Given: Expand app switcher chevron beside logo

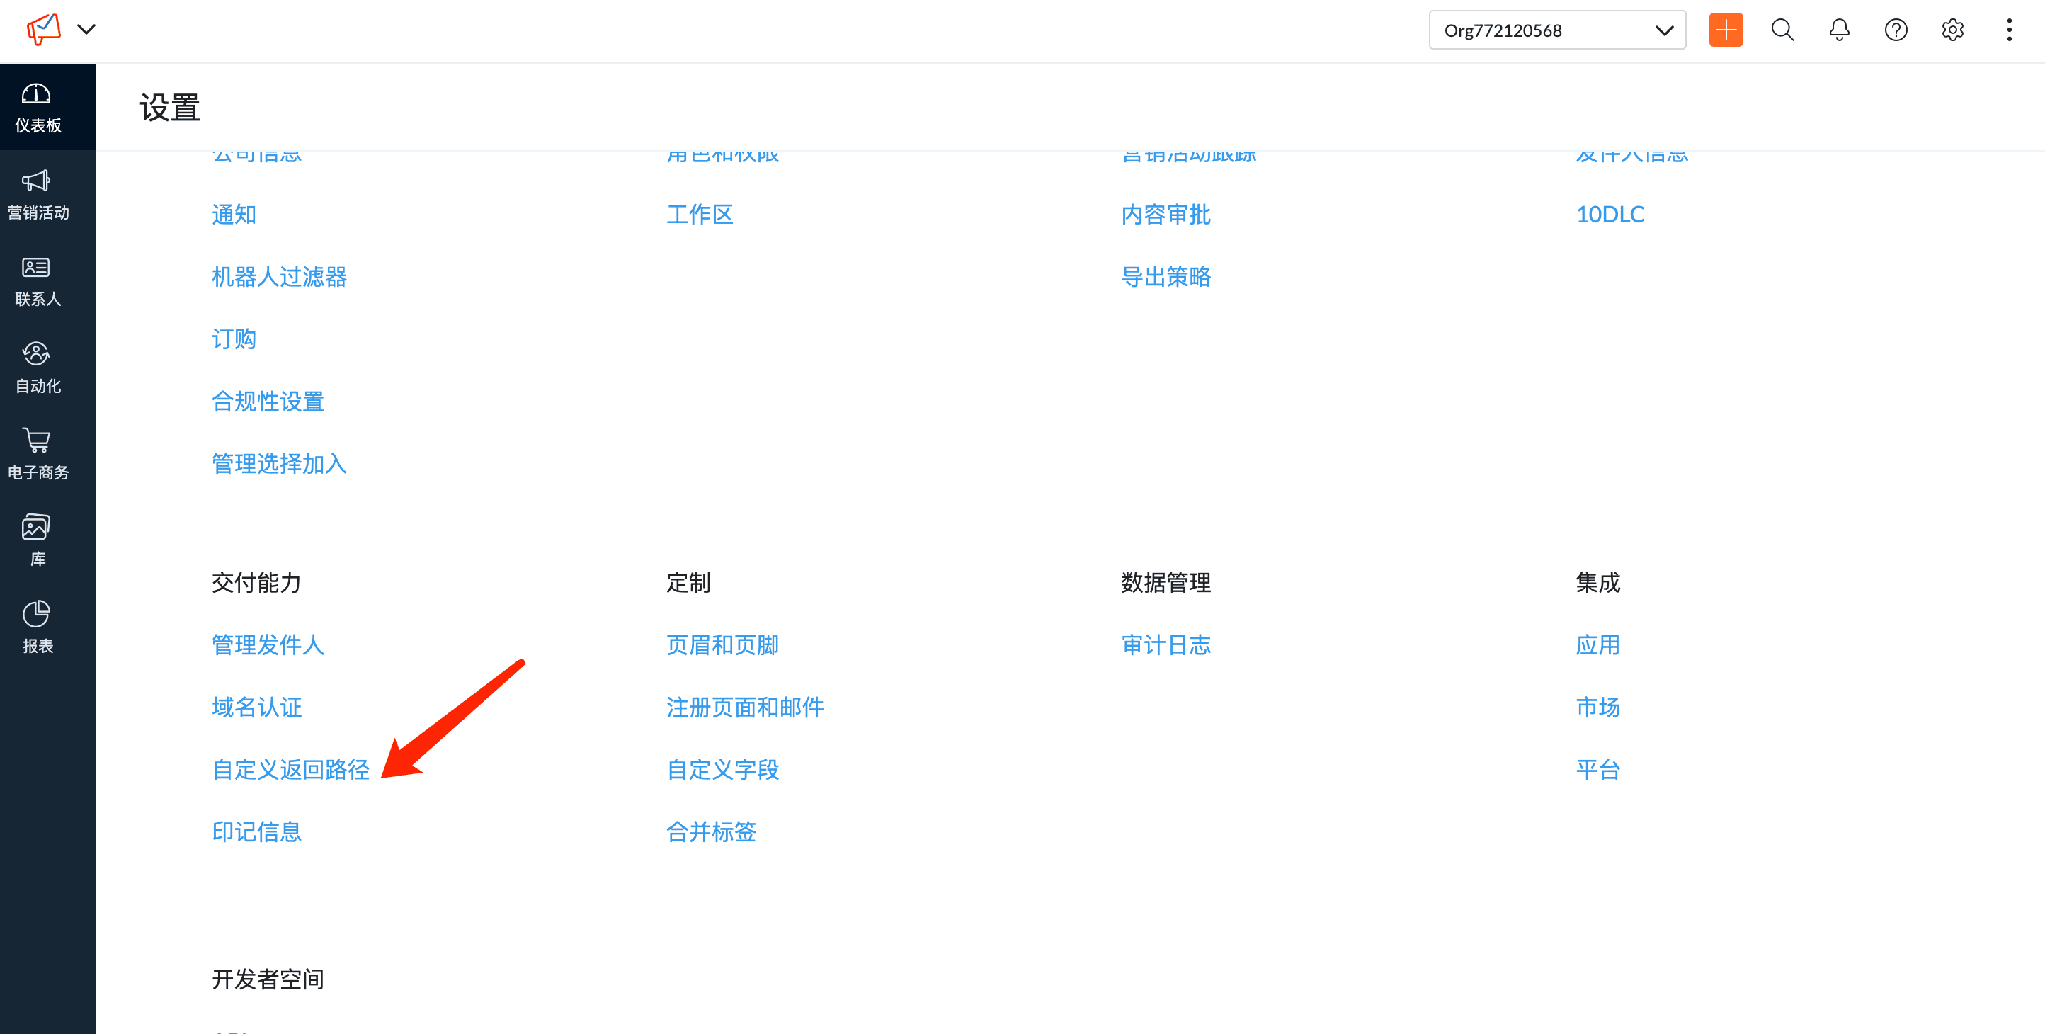Looking at the screenshot, I should [x=86, y=30].
